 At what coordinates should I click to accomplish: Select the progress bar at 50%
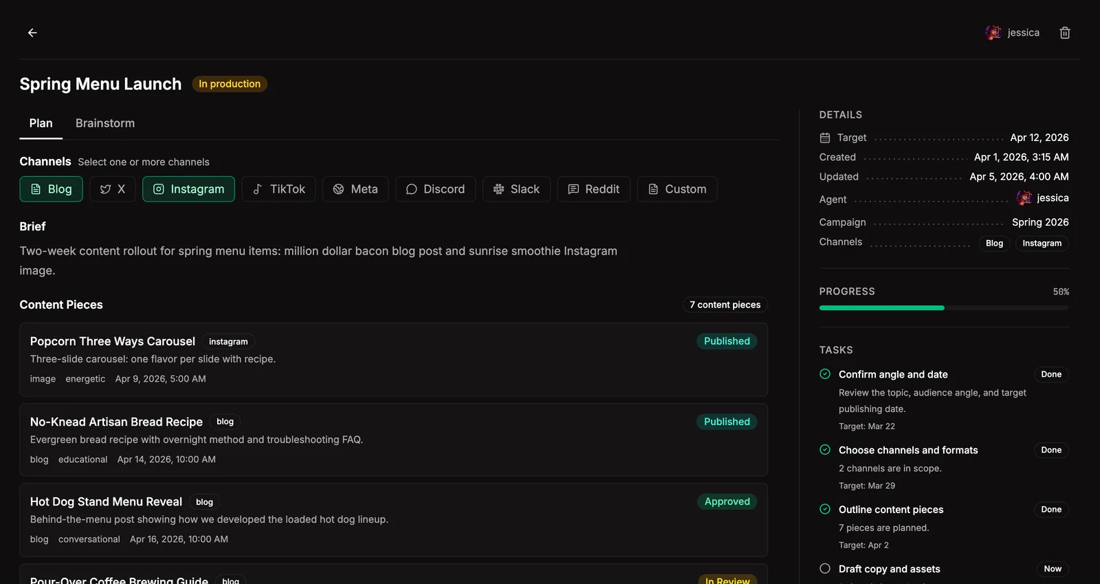pos(944,308)
